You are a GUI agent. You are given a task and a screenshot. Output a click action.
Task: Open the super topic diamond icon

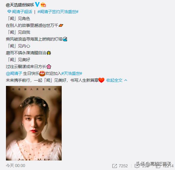pyautogui.click(x=9, y=12)
